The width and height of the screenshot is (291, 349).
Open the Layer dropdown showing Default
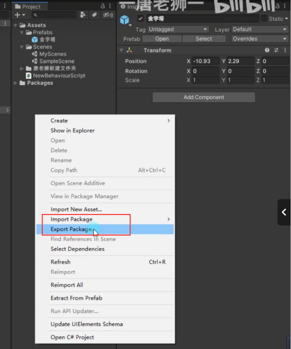pyautogui.click(x=260, y=29)
